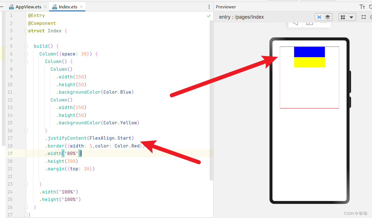Click the fold end marker on line 23

26,184
